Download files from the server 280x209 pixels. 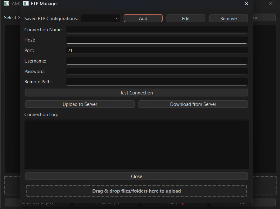click(193, 104)
